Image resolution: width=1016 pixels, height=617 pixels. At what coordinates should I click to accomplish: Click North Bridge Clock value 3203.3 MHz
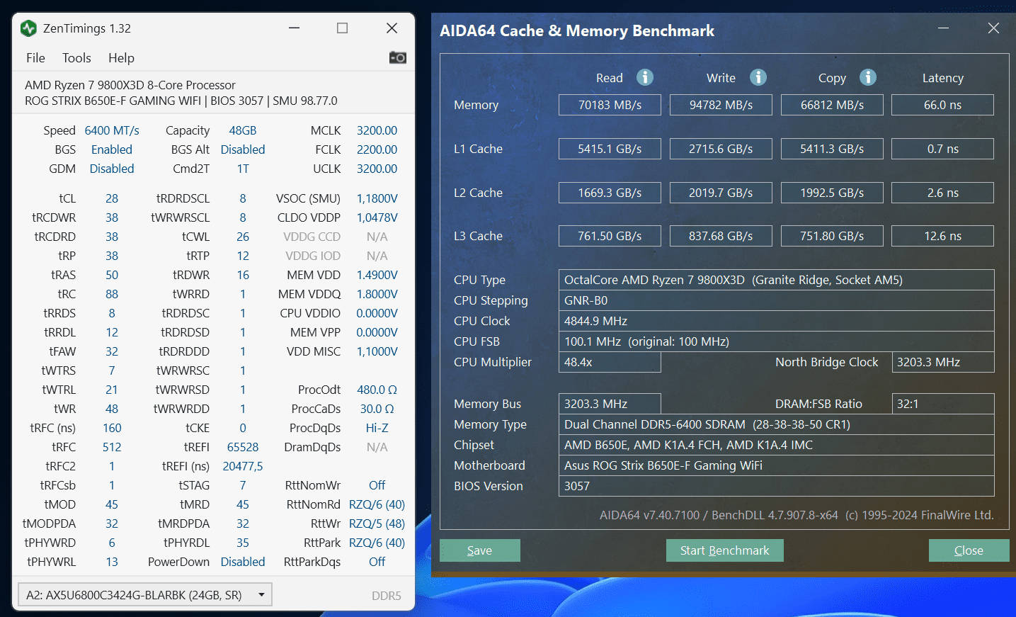[x=943, y=362]
